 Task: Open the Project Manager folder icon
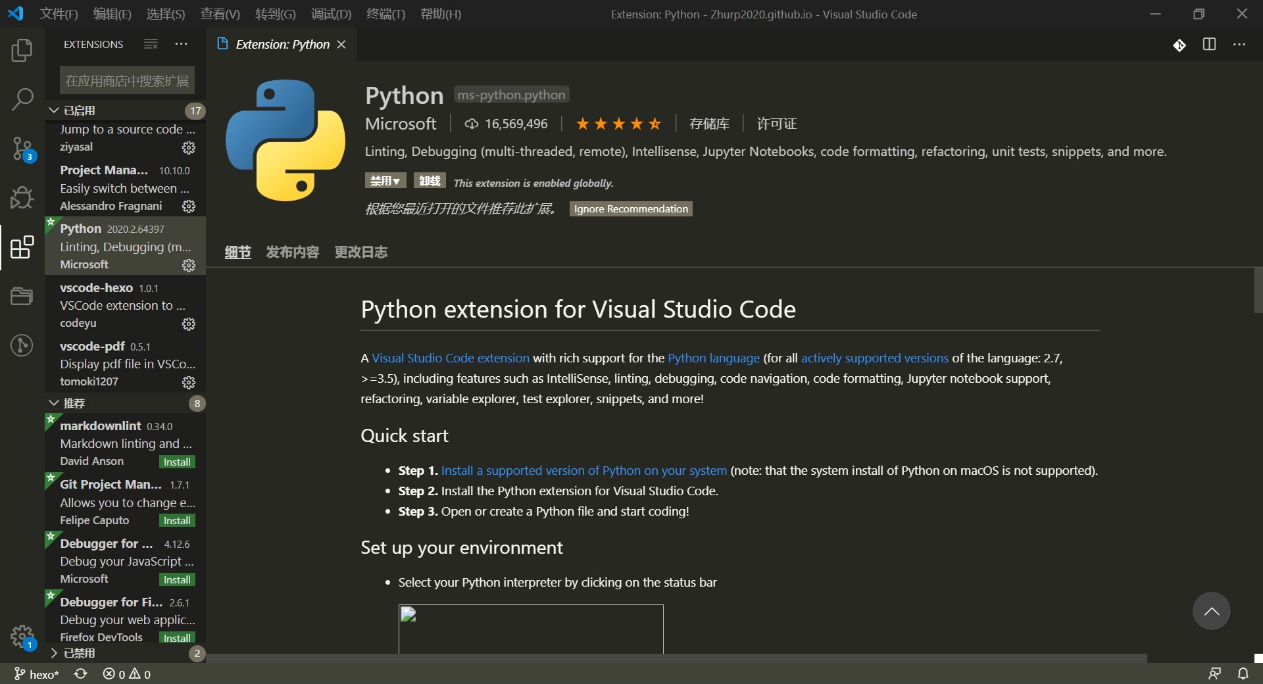[x=22, y=296]
